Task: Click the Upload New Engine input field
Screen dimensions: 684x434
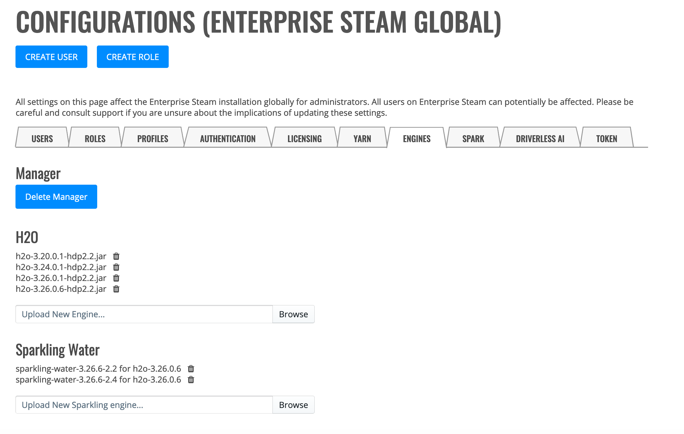Action: (x=144, y=314)
